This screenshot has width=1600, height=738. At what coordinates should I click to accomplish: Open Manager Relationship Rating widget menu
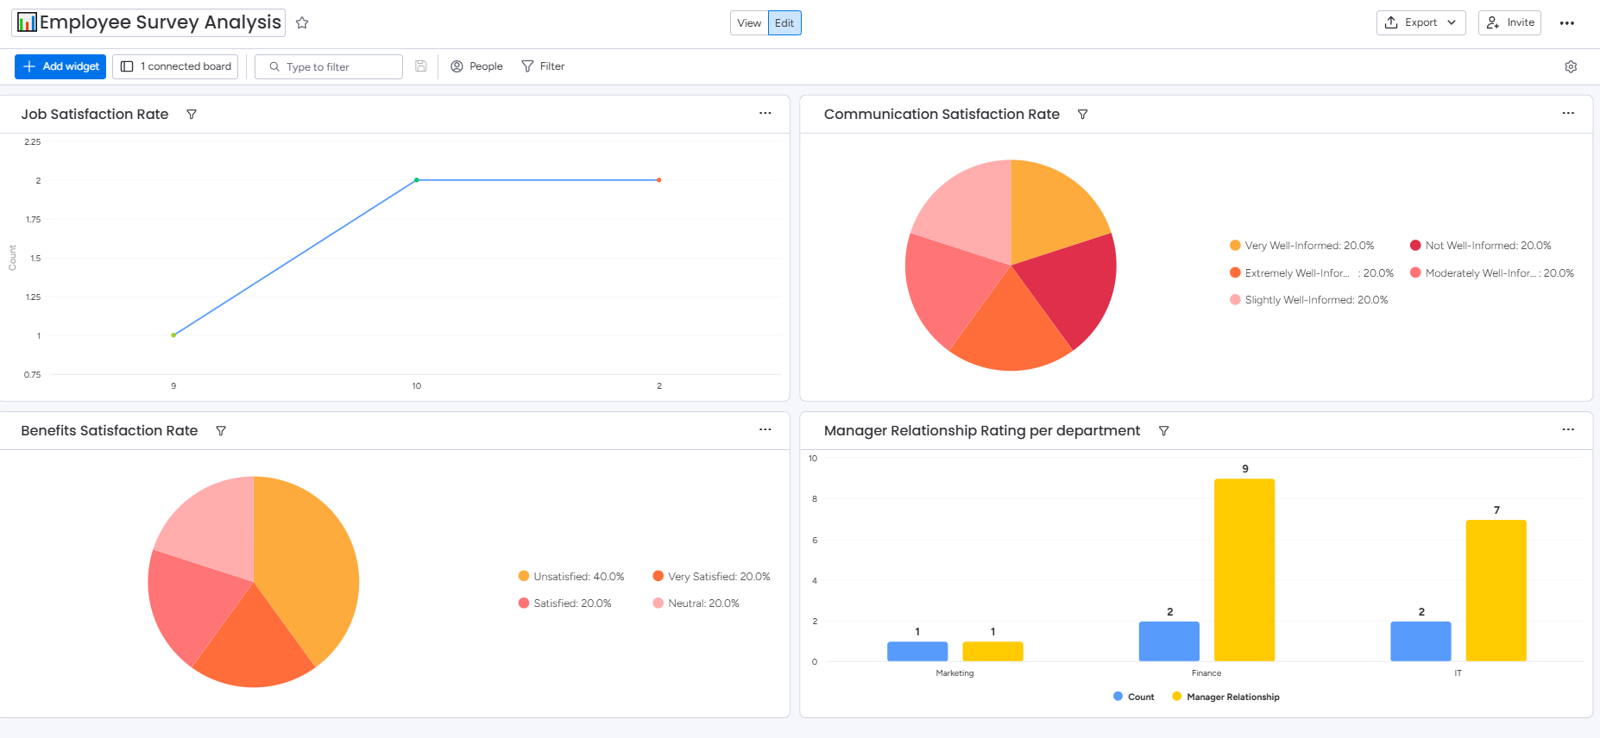pos(1568,429)
